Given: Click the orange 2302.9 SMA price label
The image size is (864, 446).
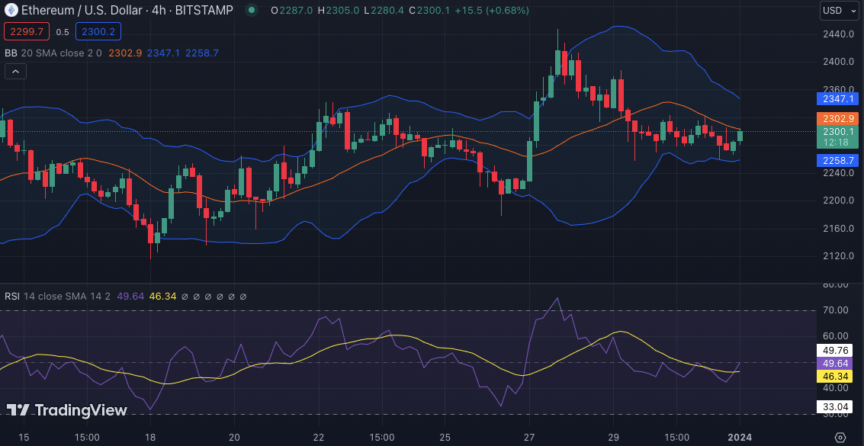Looking at the screenshot, I should tap(839, 118).
